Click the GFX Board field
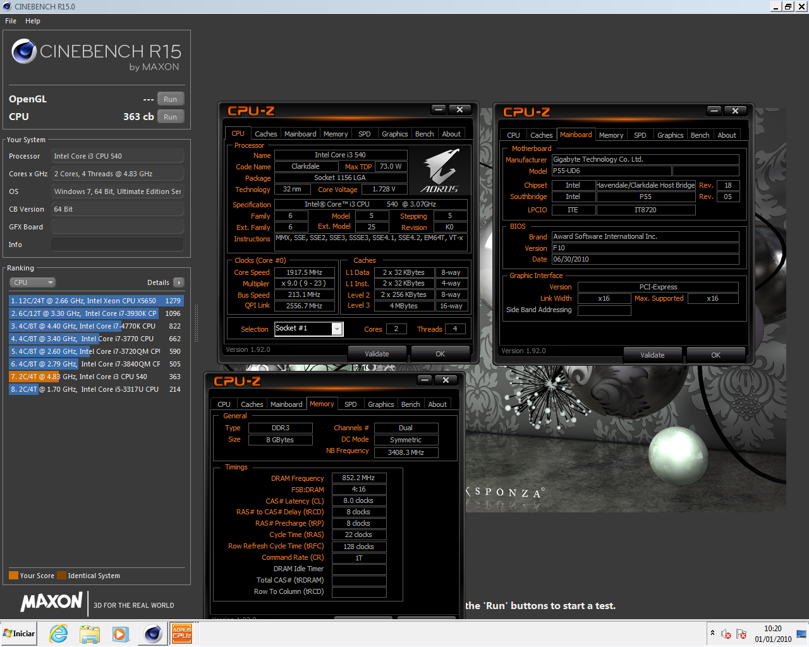This screenshot has width=809, height=647. point(118,227)
